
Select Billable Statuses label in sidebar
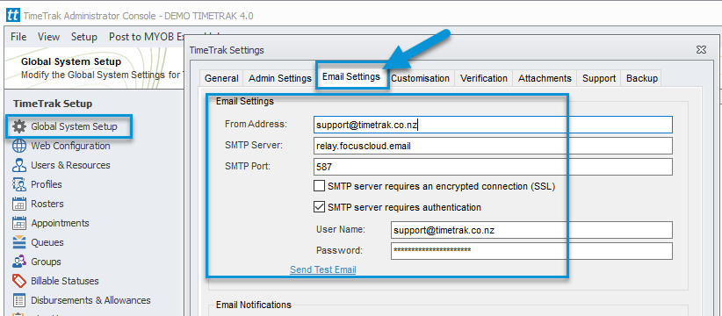tap(64, 281)
